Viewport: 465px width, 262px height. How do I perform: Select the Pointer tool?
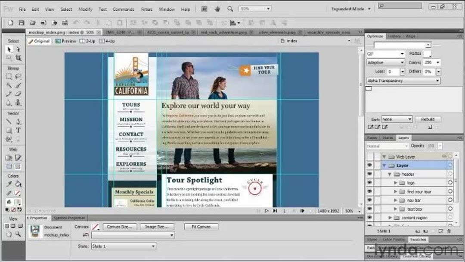pyautogui.click(x=9, y=49)
